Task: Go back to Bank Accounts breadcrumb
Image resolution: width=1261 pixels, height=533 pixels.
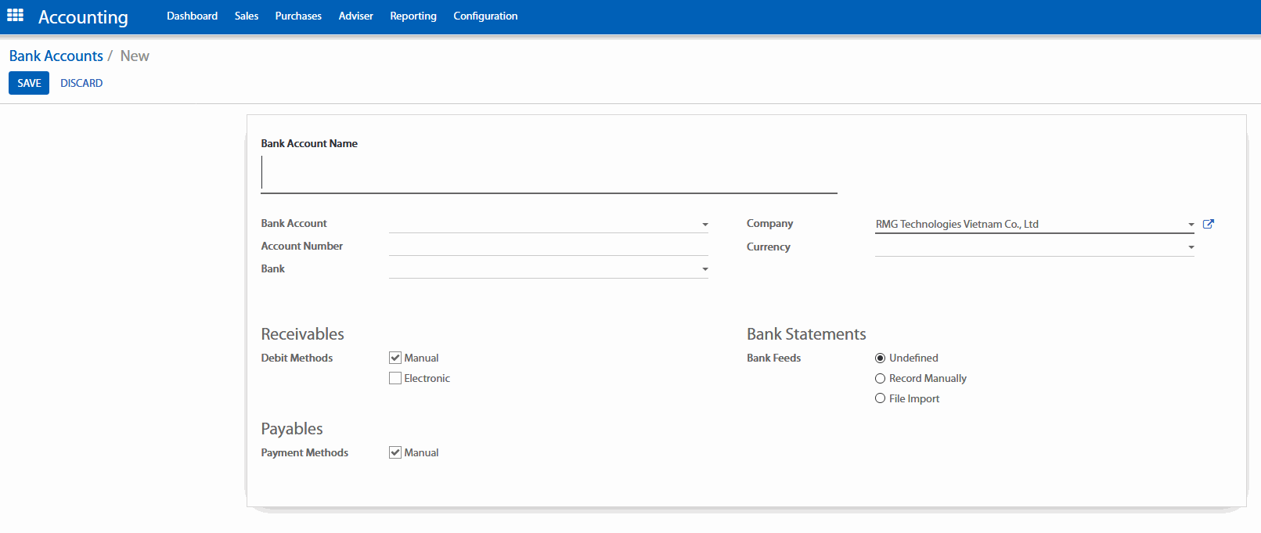Action: tap(56, 56)
